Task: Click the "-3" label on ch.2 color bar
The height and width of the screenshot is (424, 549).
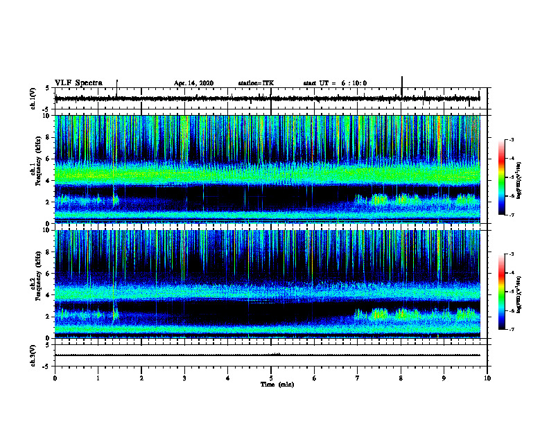Action: (512, 254)
